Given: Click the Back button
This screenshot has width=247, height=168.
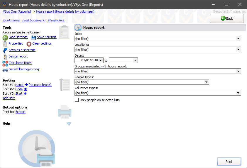Looking at the screenshot, I should tap(227, 18).
